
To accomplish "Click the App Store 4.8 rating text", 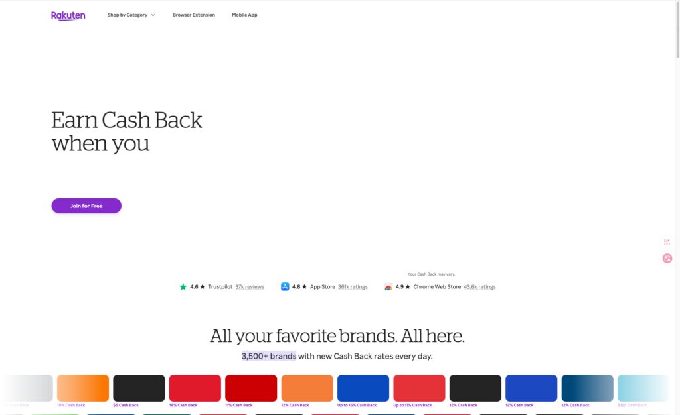I will pyautogui.click(x=296, y=287).
